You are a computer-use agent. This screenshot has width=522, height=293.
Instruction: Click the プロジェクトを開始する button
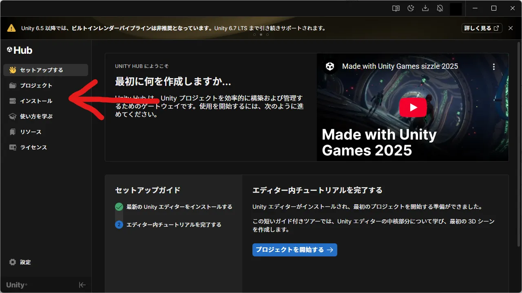click(294, 250)
